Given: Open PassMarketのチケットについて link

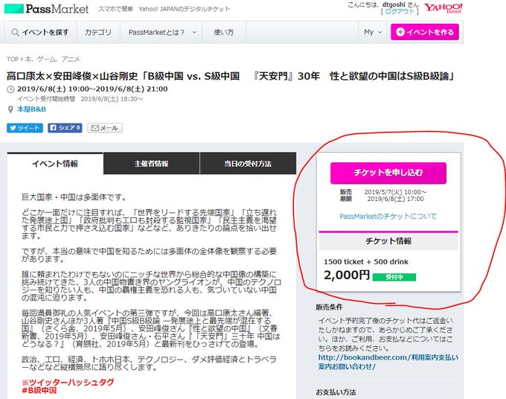Looking at the screenshot, I should tap(388, 217).
